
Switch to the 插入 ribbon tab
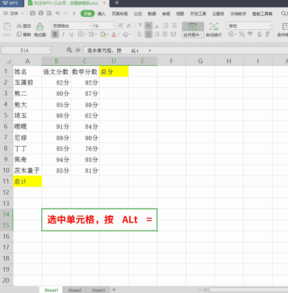102,13
